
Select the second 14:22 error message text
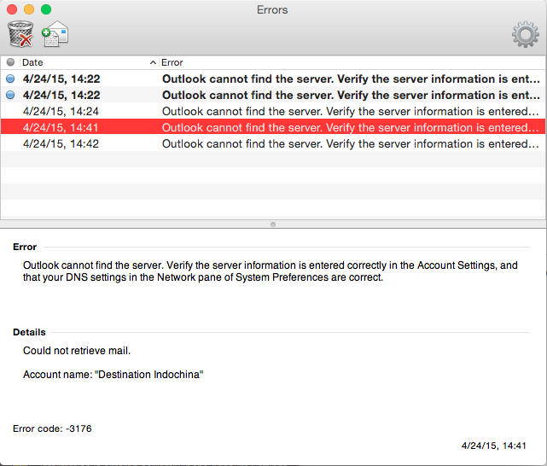tap(351, 95)
